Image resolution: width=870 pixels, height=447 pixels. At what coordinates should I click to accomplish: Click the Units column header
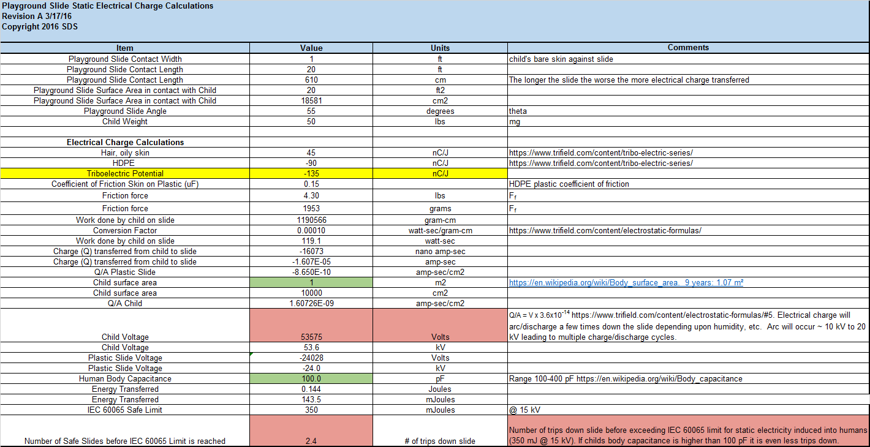click(440, 48)
